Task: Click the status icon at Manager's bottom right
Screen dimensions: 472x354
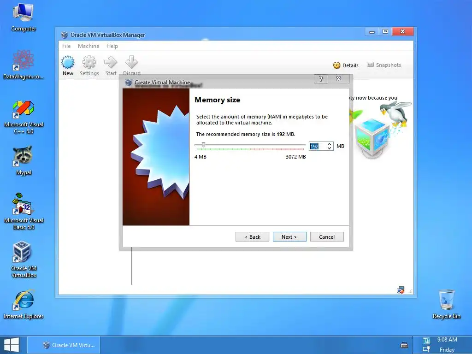Action: tap(401, 290)
